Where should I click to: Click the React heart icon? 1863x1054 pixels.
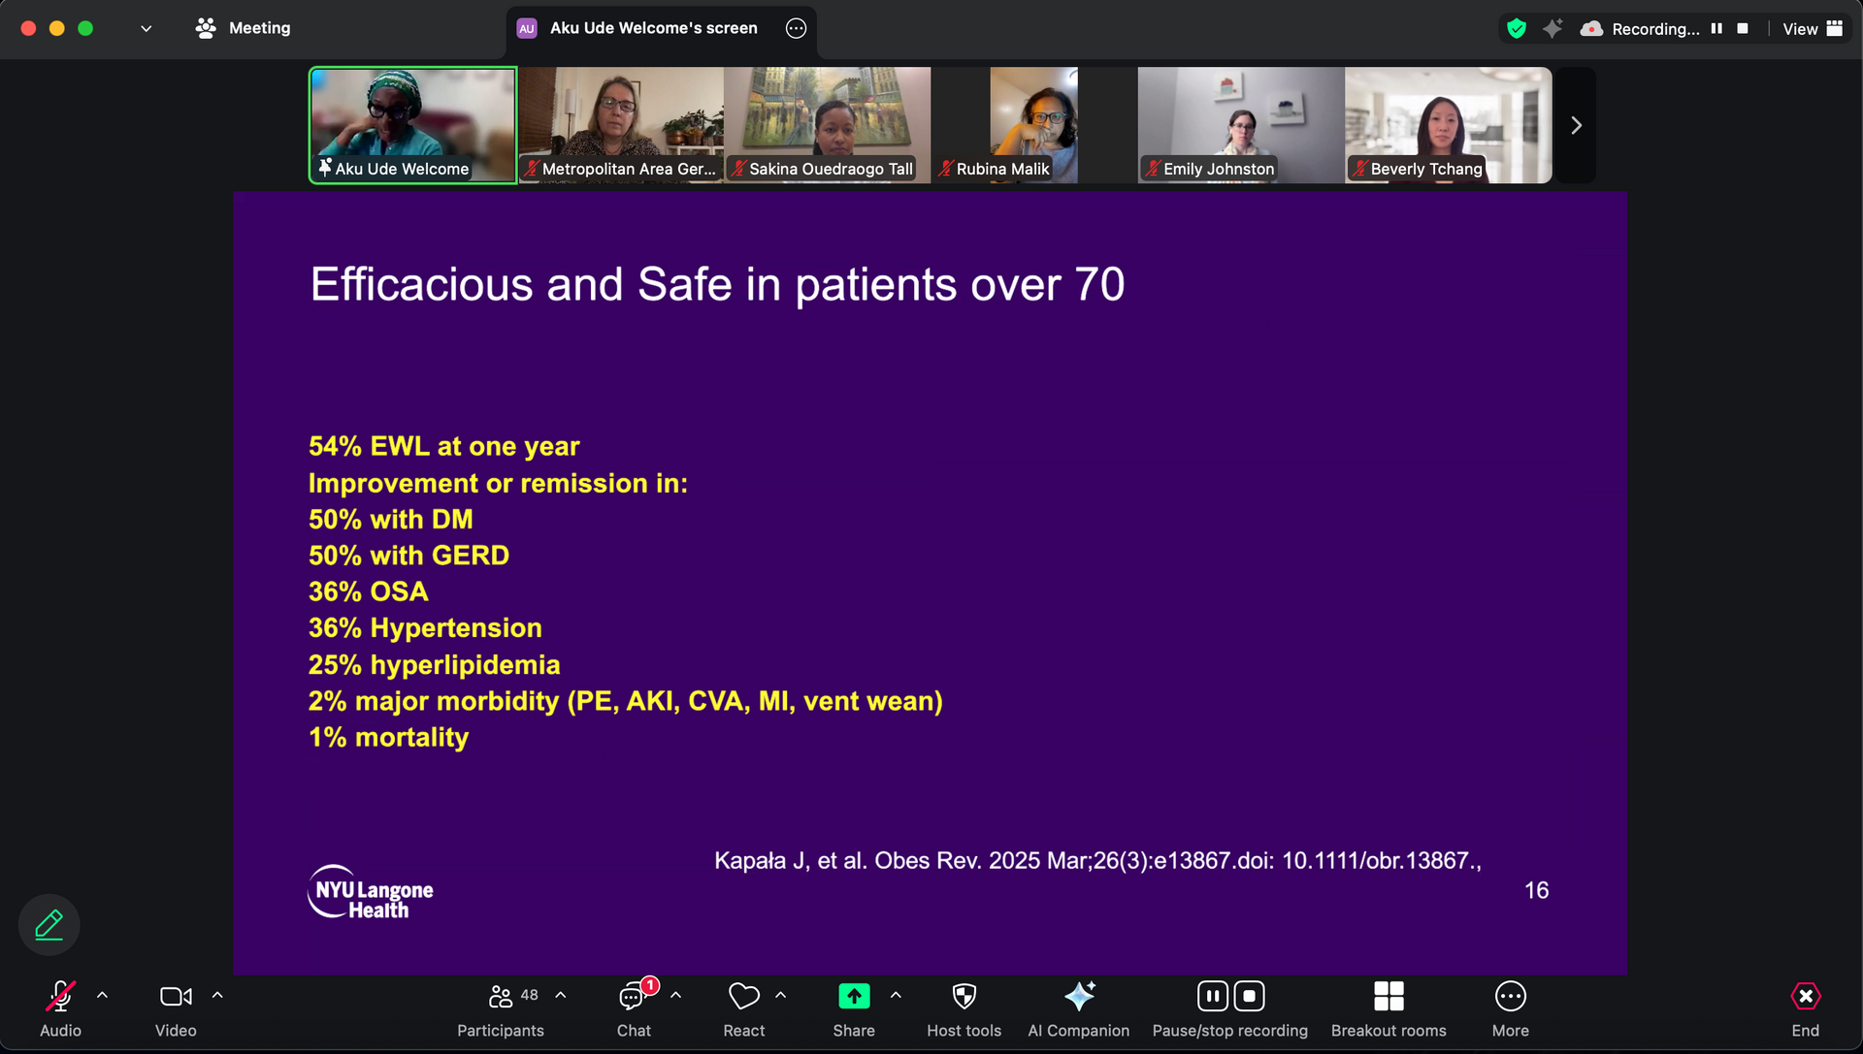point(743,997)
